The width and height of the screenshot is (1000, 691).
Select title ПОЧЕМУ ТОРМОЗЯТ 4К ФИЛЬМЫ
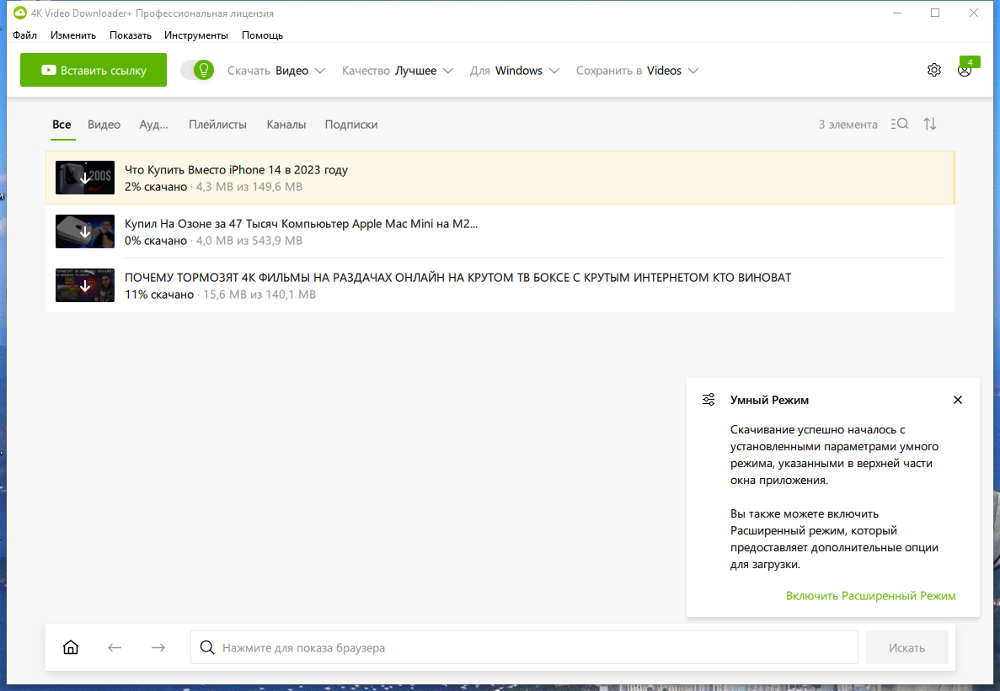(x=458, y=278)
